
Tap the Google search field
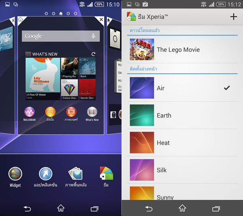coord(61,36)
